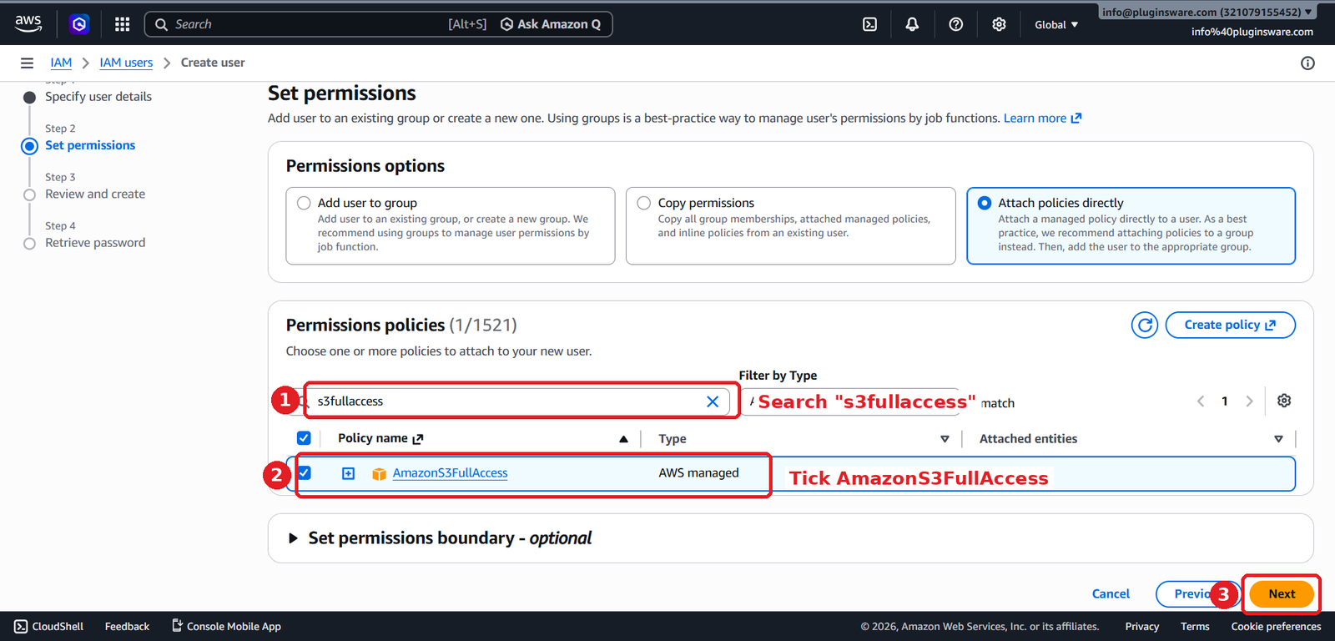The width and height of the screenshot is (1335, 641).
Task: Untick the AmazonS3FullAccess checkbox
Action: (304, 472)
